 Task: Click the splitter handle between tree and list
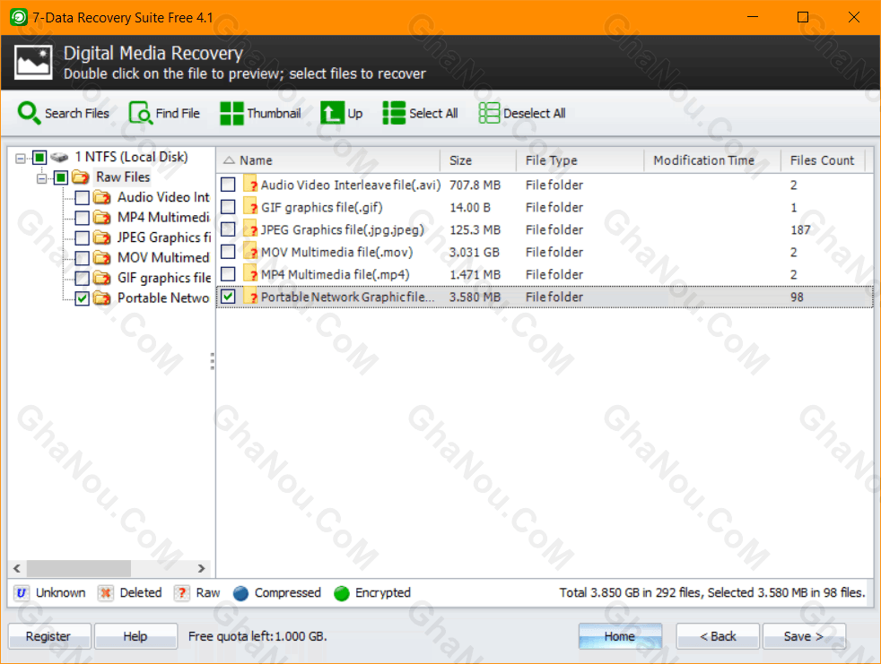[213, 361]
